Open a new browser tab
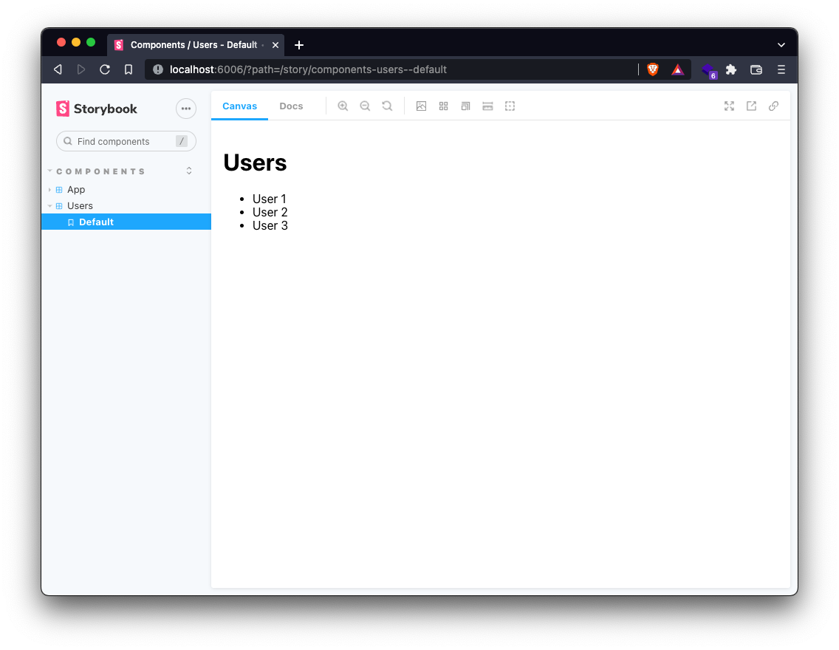839x650 pixels. (299, 45)
